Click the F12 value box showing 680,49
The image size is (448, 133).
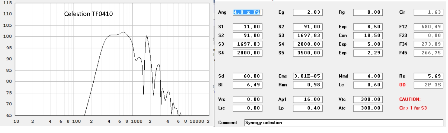428,27
